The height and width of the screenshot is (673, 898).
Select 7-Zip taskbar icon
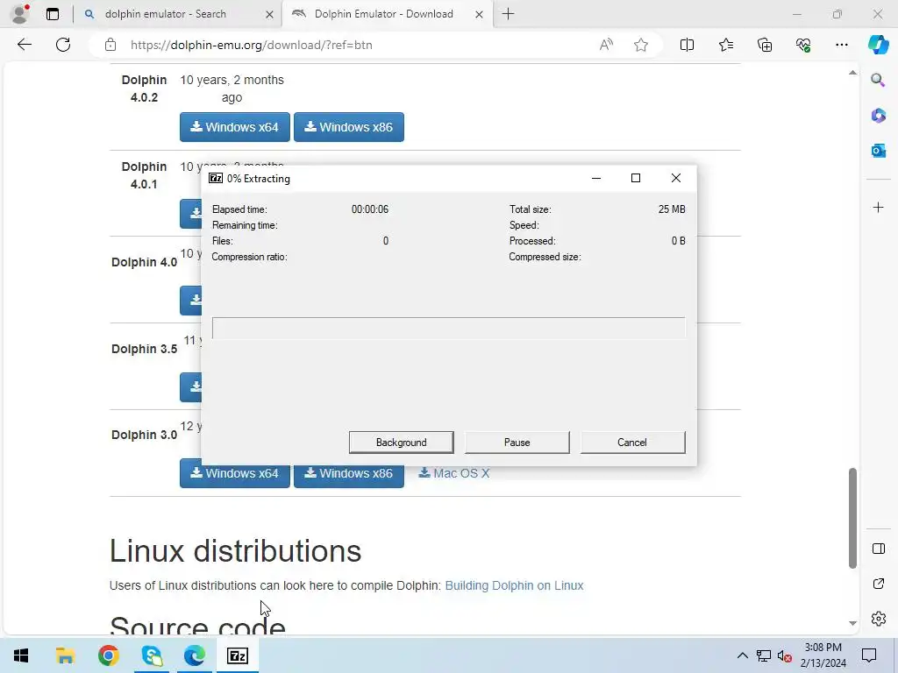[238, 655]
